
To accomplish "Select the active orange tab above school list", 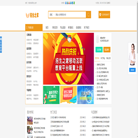I will [97, 58].
